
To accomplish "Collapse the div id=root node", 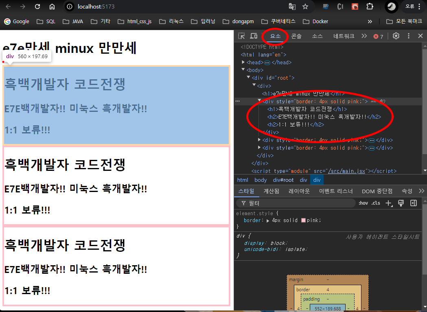I will tap(248, 77).
